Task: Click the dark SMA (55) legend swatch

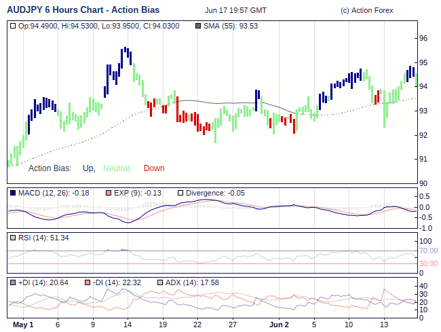Action: pos(198,26)
